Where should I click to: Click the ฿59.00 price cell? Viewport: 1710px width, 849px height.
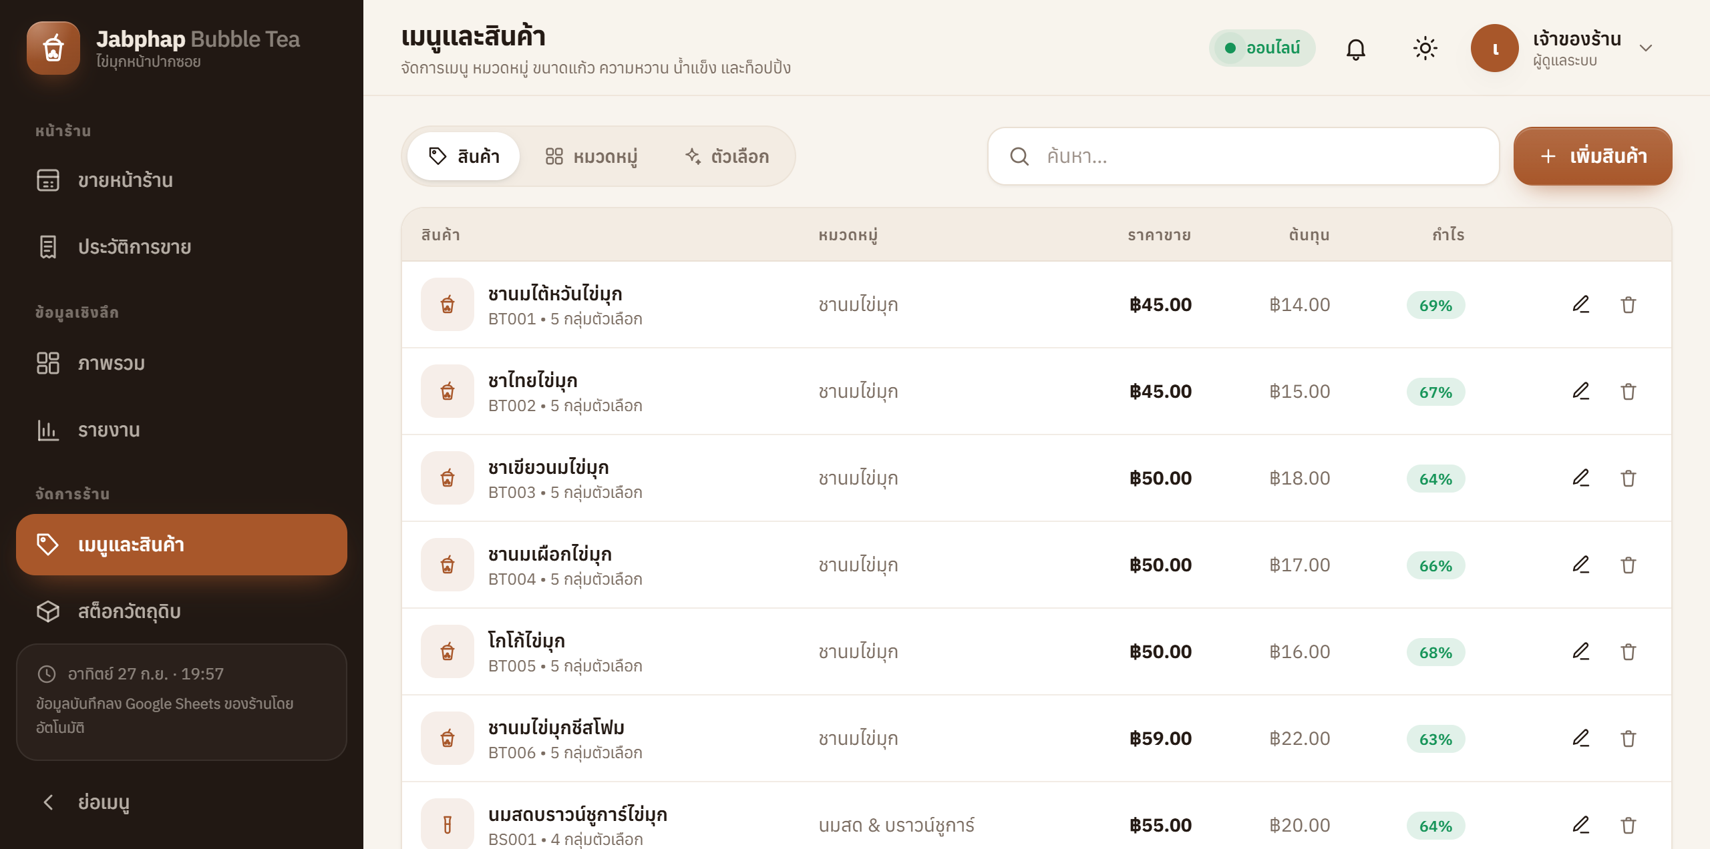(x=1160, y=738)
